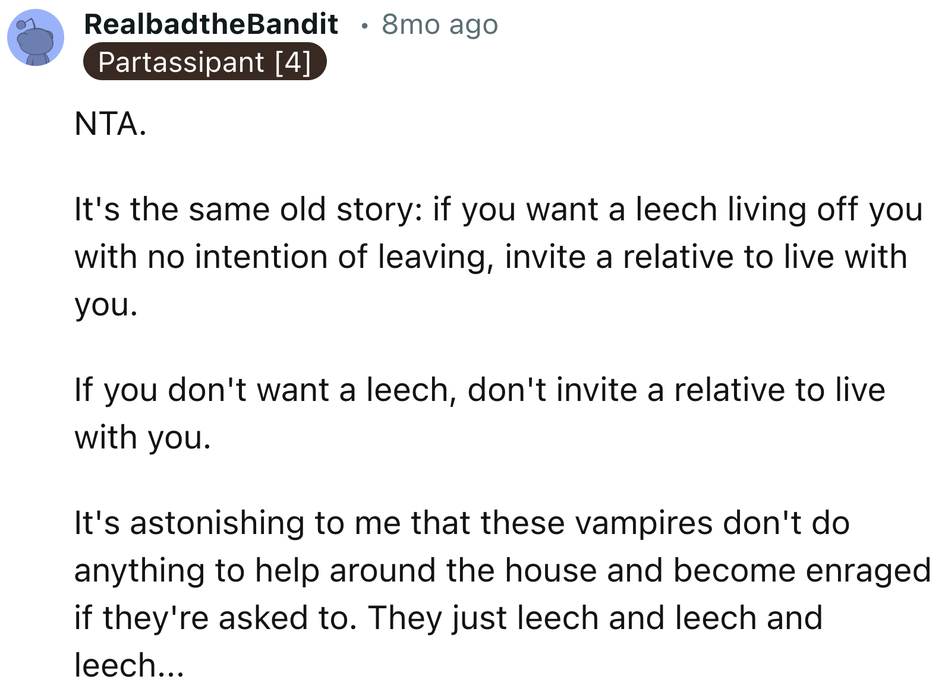Click the final "leech..." text
This screenshot has width=945, height=695.
point(129,665)
